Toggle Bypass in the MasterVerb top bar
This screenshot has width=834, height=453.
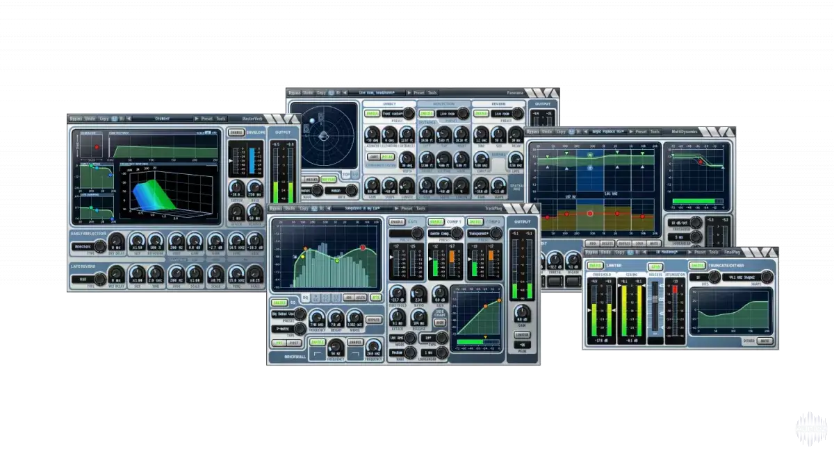coord(76,119)
